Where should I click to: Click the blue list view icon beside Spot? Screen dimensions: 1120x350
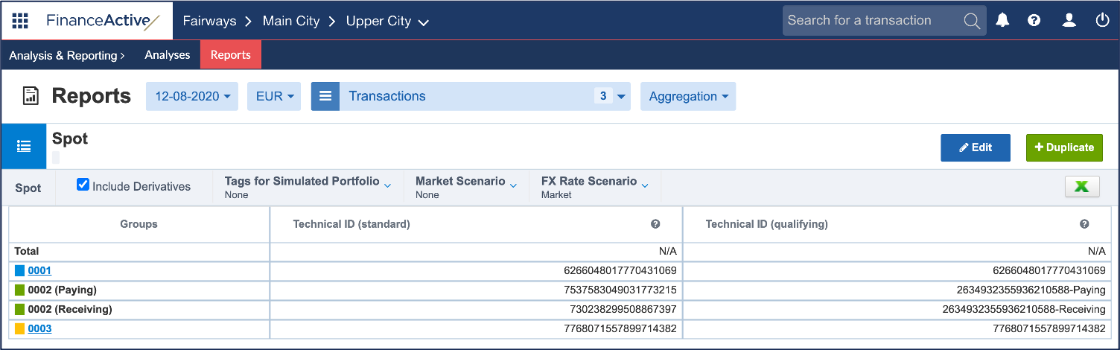[24, 146]
